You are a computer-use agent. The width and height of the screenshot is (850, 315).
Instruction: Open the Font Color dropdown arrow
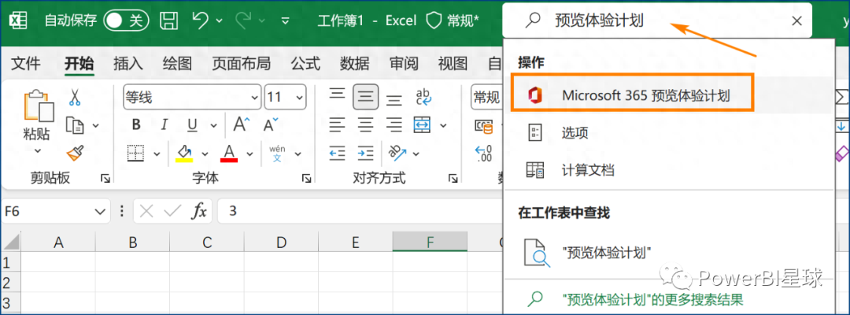250,154
